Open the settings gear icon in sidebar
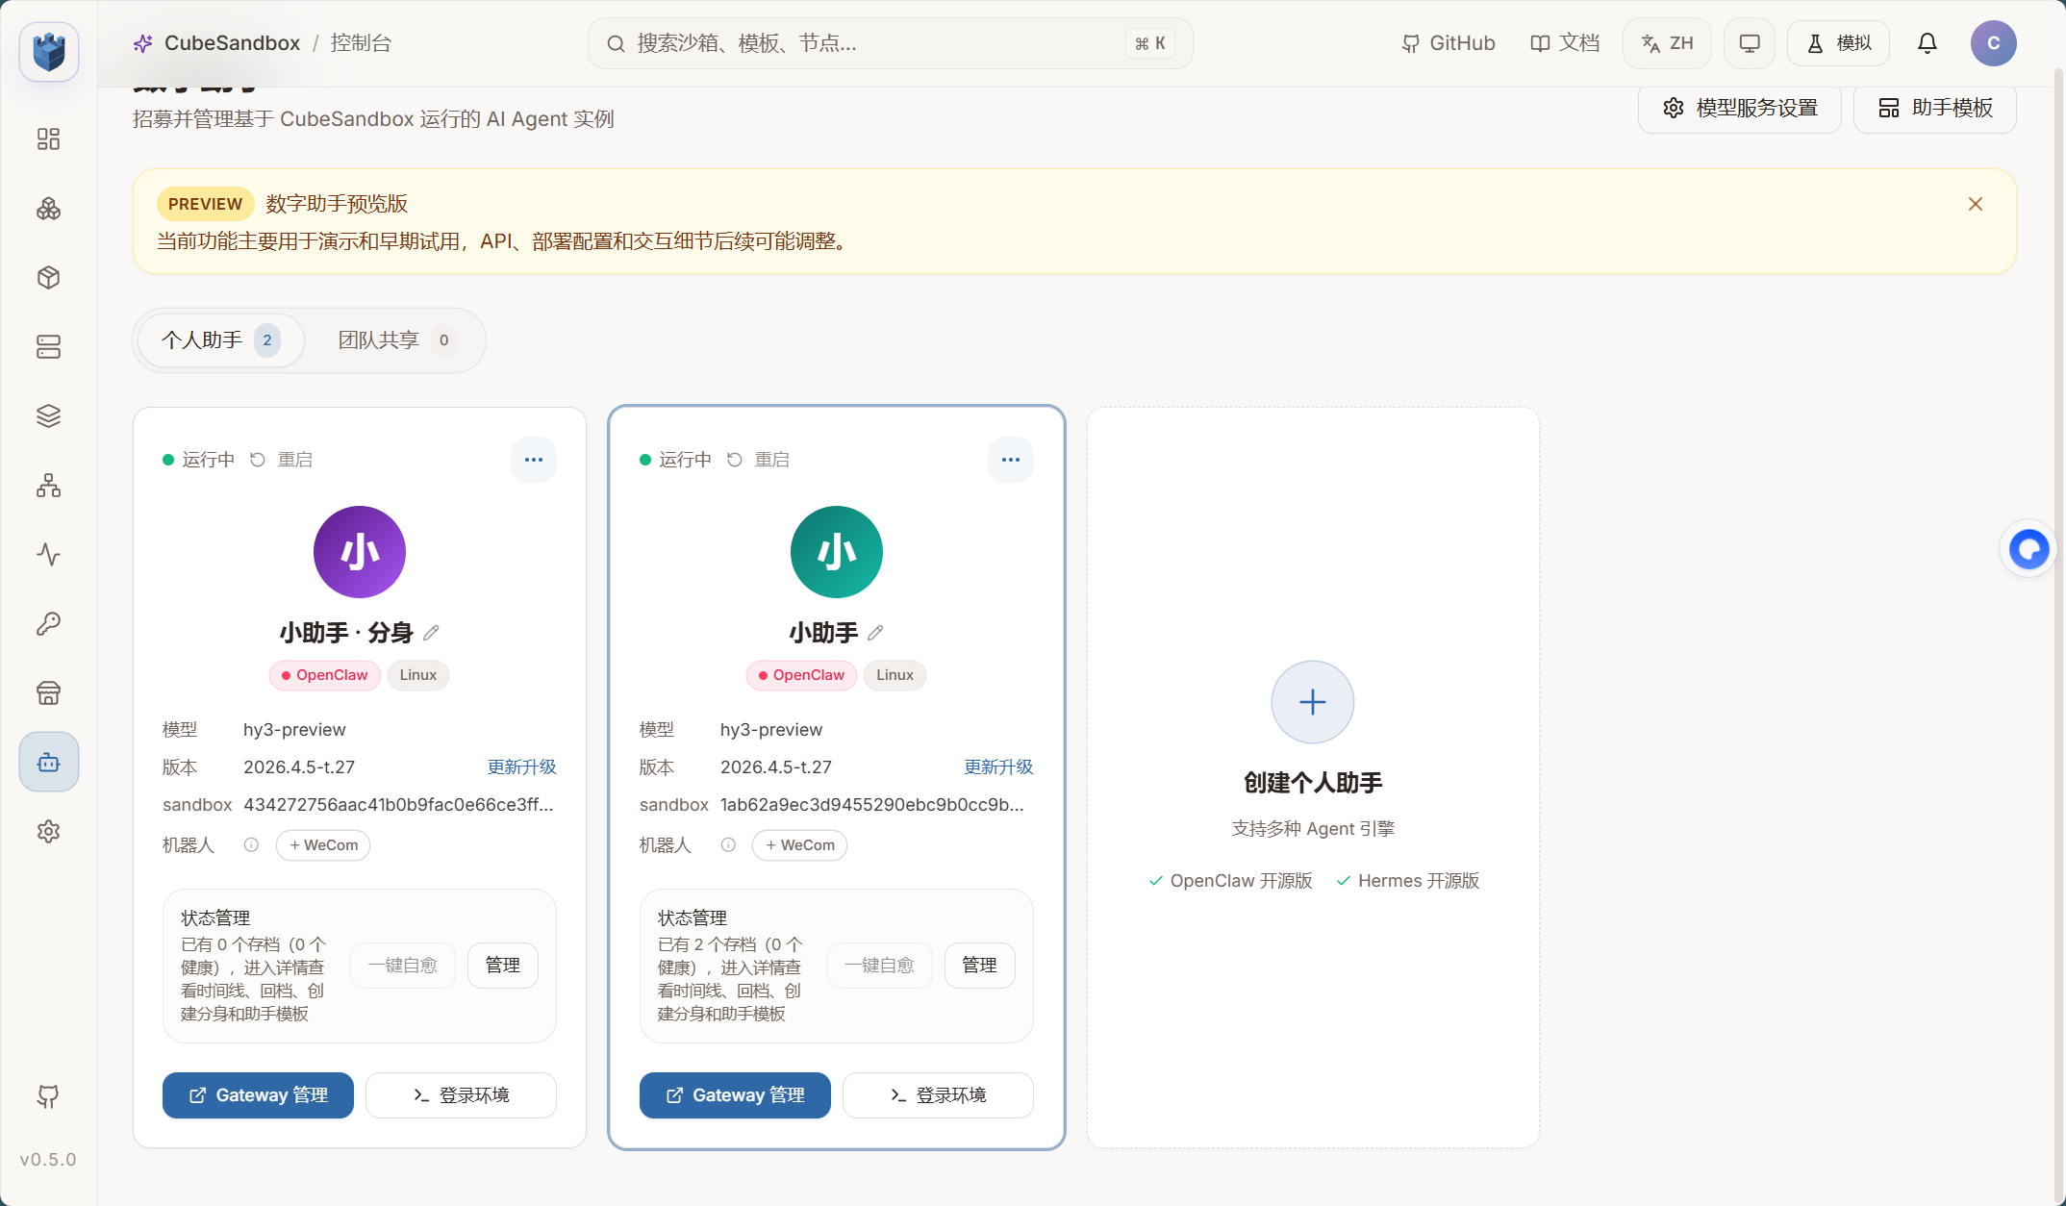Viewport: 2066px width, 1206px height. pos(49,832)
